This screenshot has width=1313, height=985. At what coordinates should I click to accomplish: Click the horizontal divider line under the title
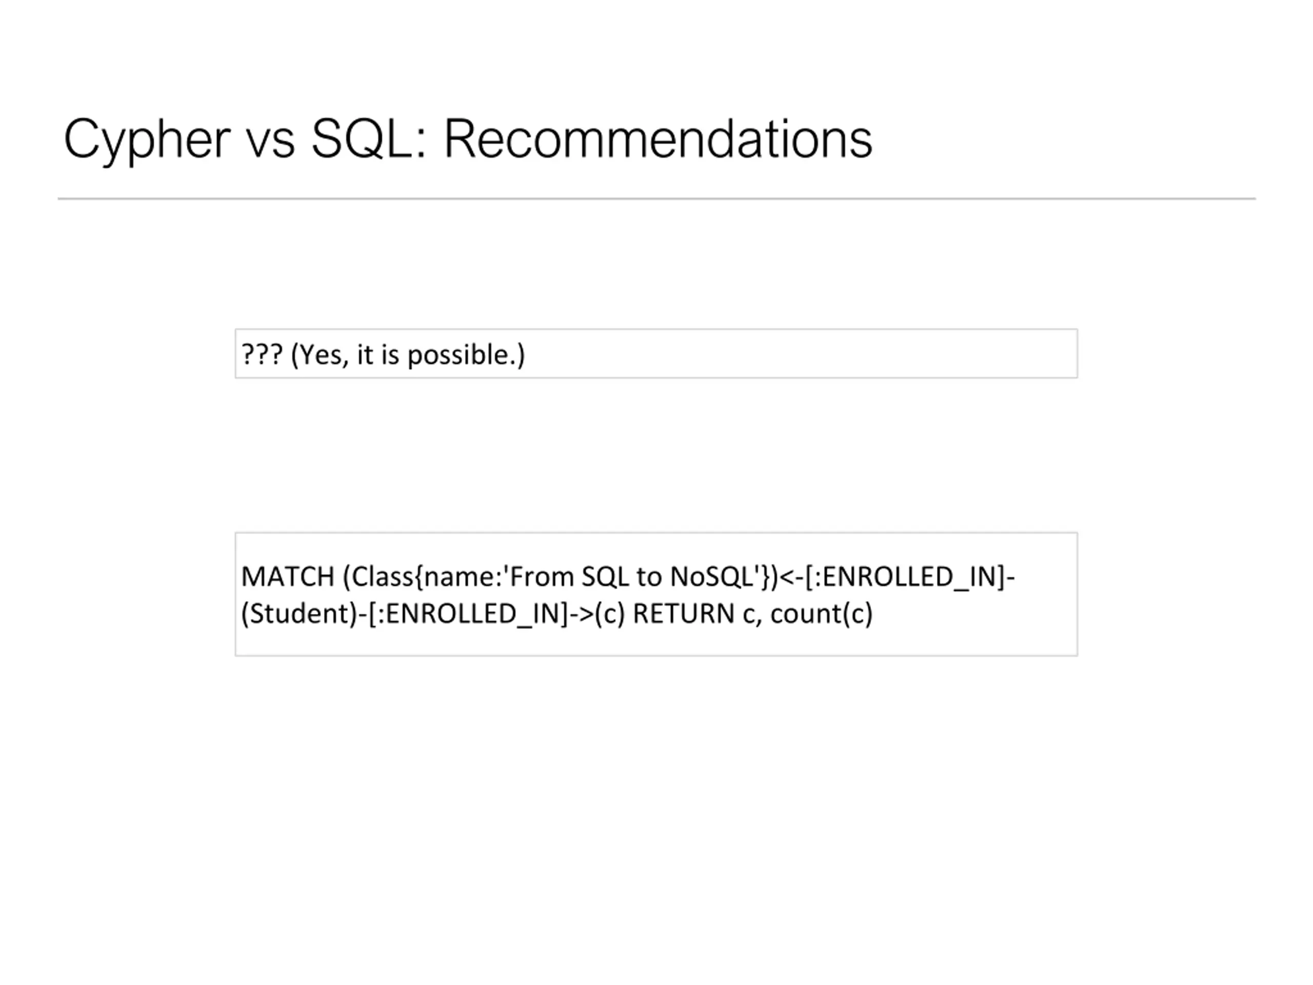point(656,199)
